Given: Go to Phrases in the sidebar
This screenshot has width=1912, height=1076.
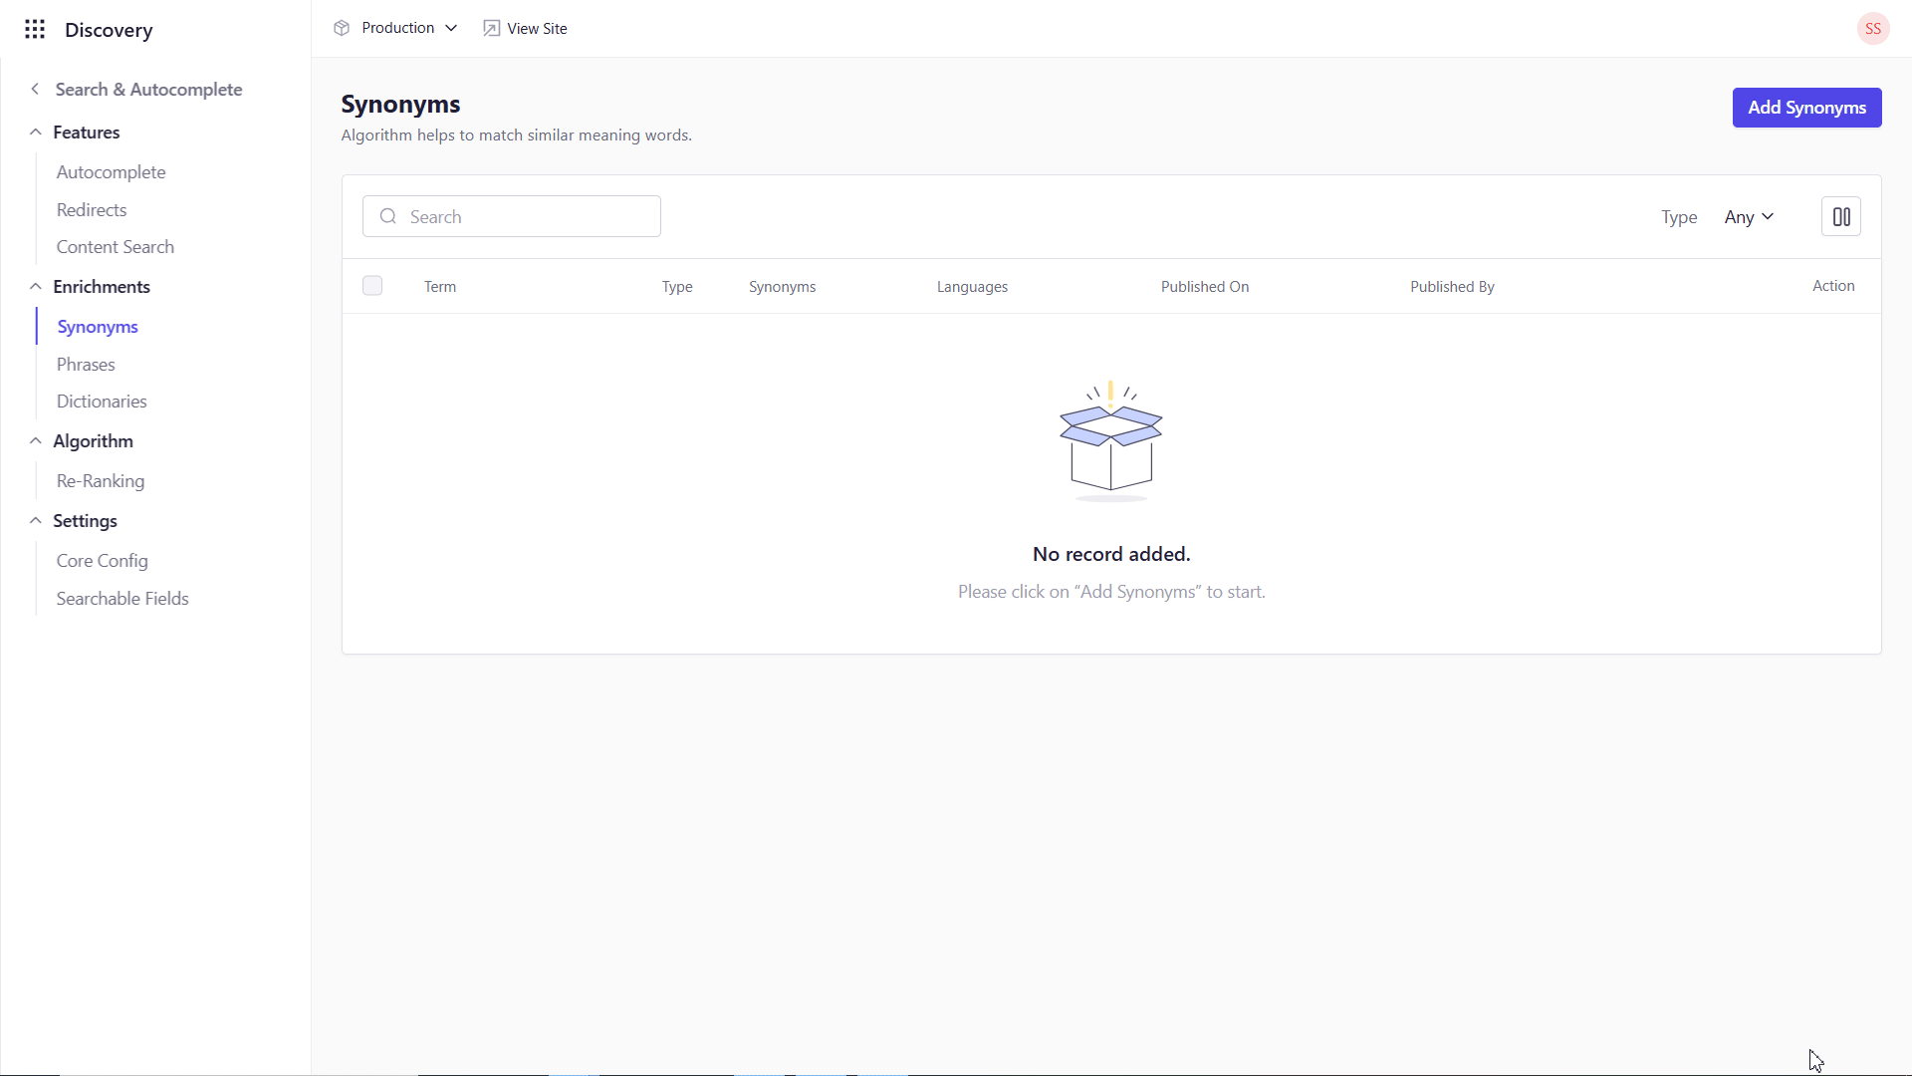Looking at the screenshot, I should pyautogui.click(x=86, y=364).
